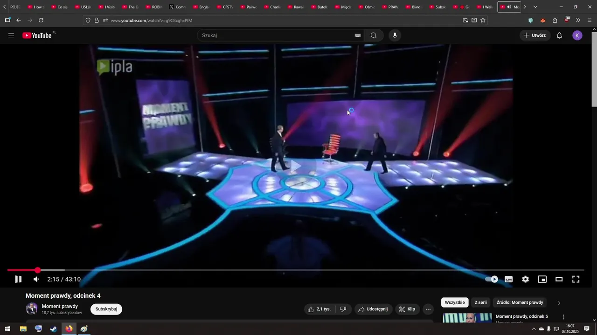The height and width of the screenshot is (335, 597).
Task: Mute the playing Mo tab via speaker icon
Action: click(x=509, y=7)
